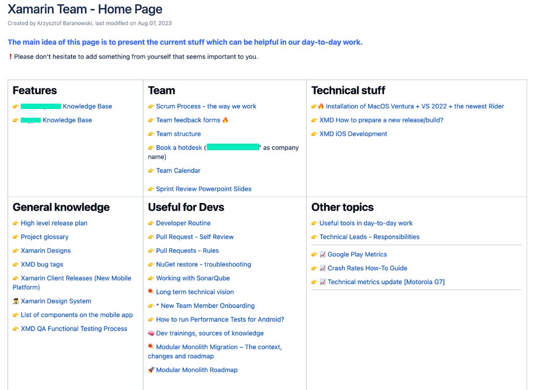548x390 pixels.
Task: Click the chart icon beside Technical metrics update
Action: tap(323, 282)
